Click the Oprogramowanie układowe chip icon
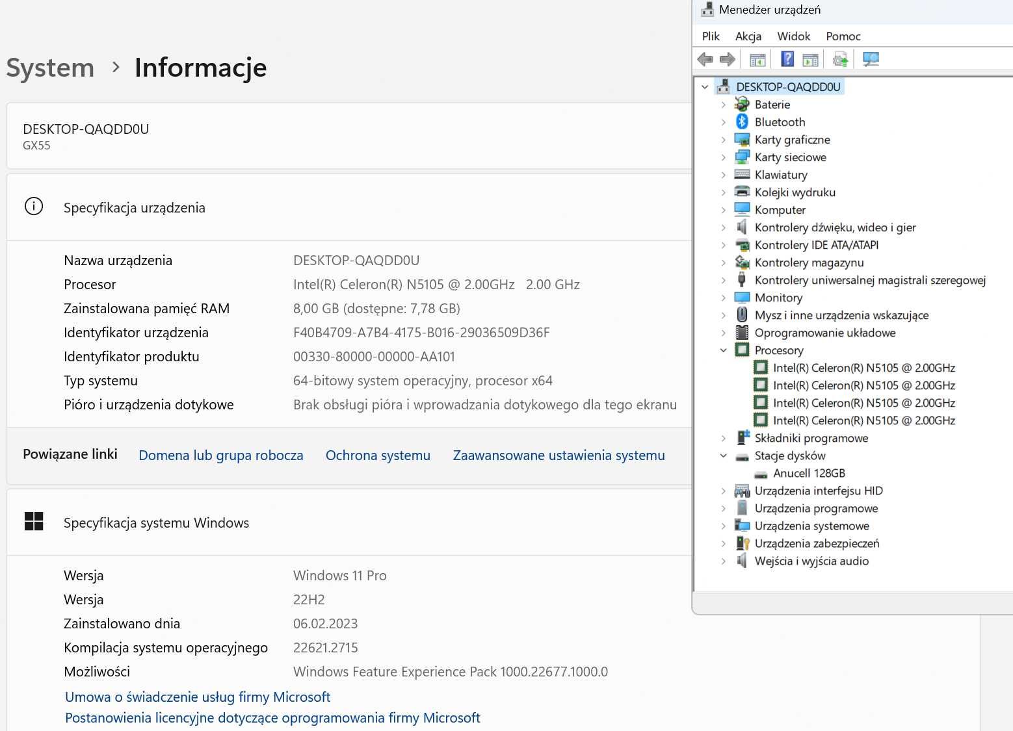Screen dimensions: 1013x731 [x=742, y=332]
